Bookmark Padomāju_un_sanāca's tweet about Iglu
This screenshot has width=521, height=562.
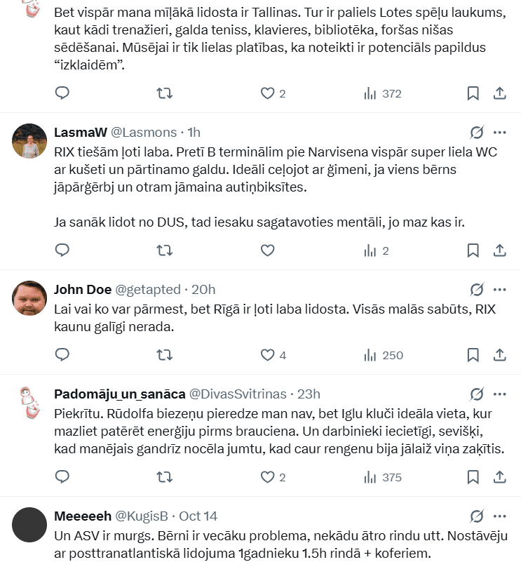pyautogui.click(x=473, y=477)
